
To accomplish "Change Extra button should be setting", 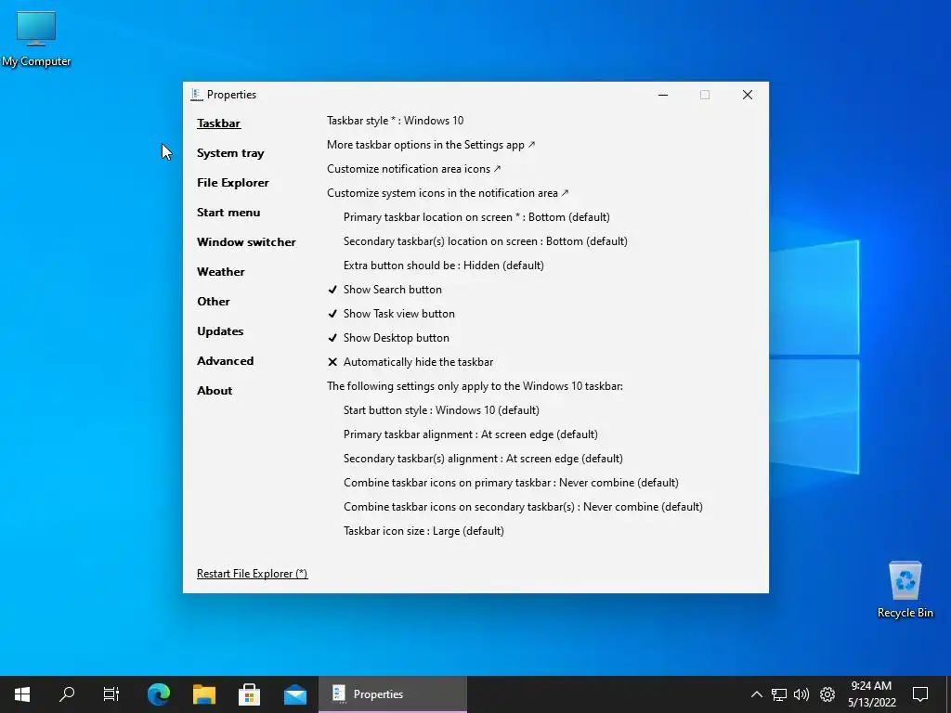I will pyautogui.click(x=443, y=266).
